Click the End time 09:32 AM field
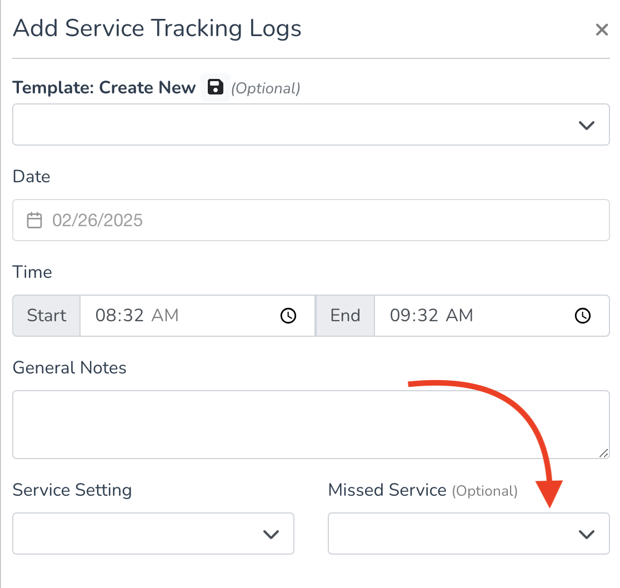 [492, 316]
